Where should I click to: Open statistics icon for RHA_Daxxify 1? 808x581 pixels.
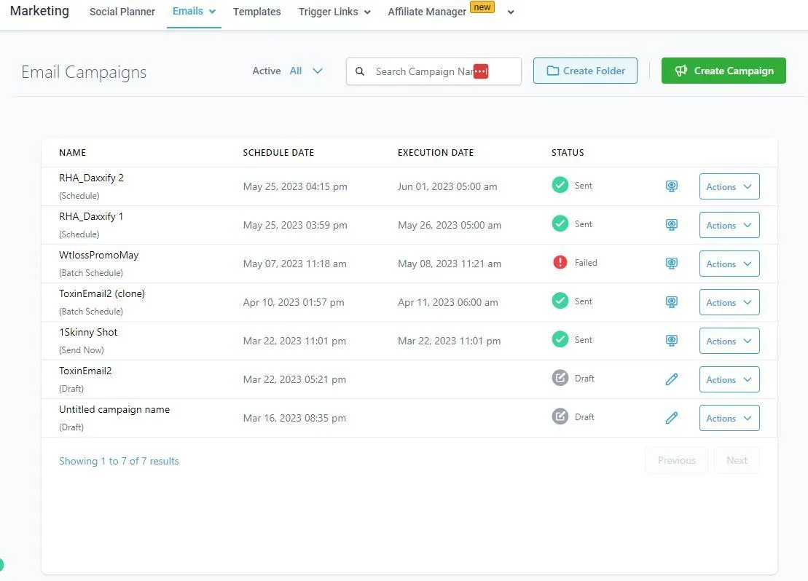pyautogui.click(x=671, y=224)
